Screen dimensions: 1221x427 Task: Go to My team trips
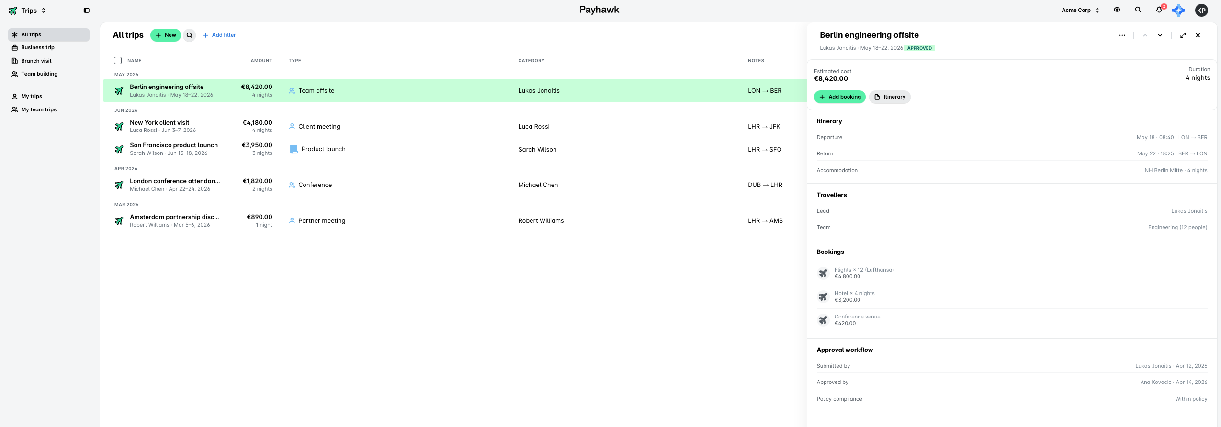[x=49, y=109]
